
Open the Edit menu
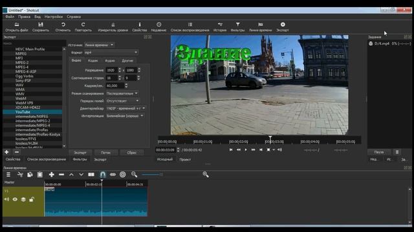(x=25, y=17)
